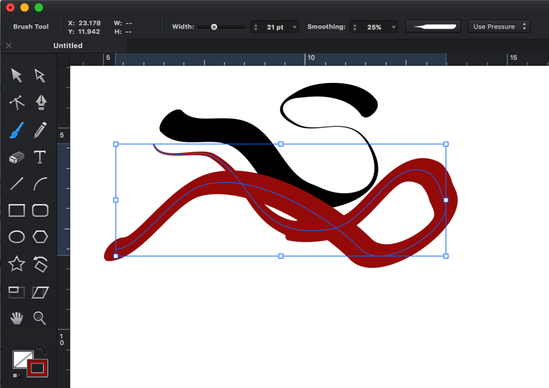Viewport: 549px width, 388px height.
Task: Reset to default fill and stroke colors
Action: click(16, 375)
